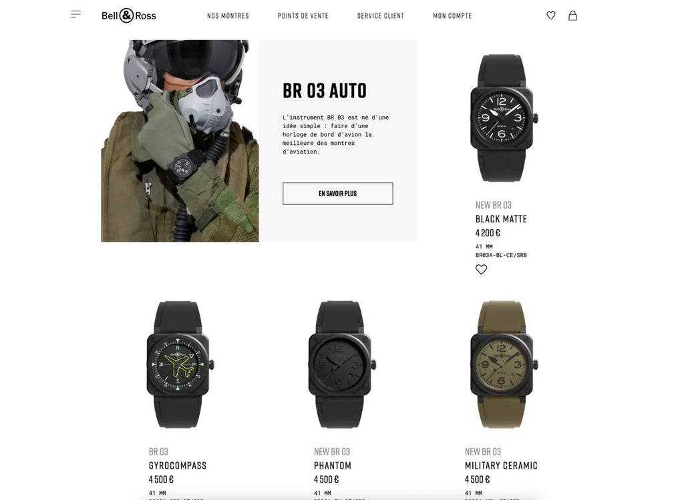Open Mon Compte
The image size is (684, 500).
tap(452, 16)
